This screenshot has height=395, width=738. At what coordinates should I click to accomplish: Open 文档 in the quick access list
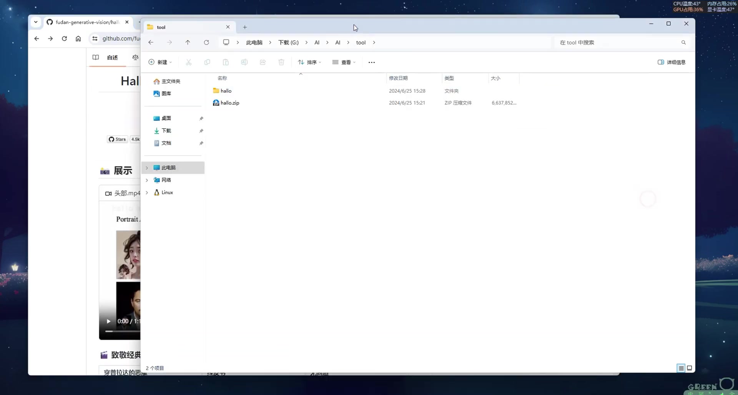162,143
